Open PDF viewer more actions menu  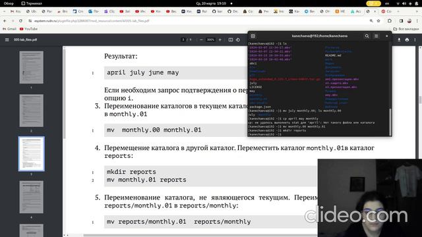(x=415, y=39)
